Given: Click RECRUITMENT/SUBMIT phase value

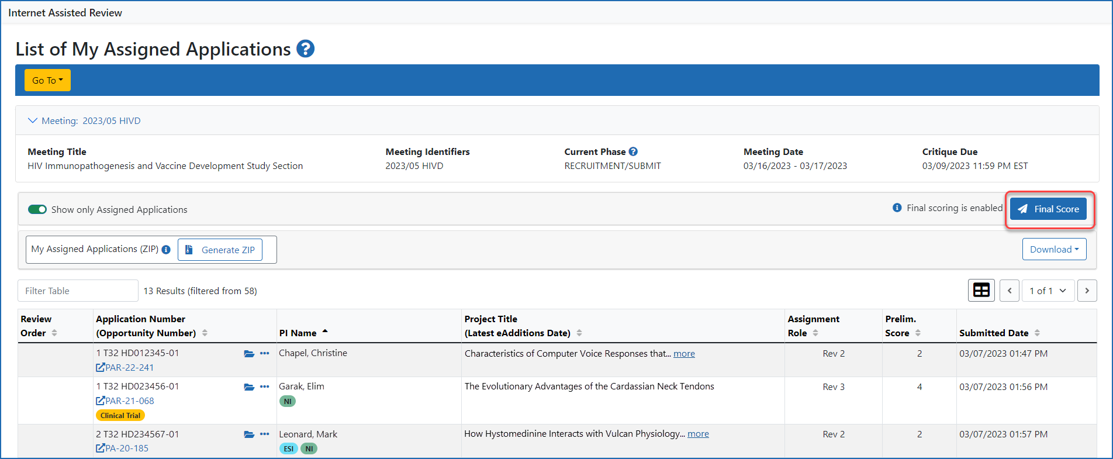Looking at the screenshot, I should (613, 166).
